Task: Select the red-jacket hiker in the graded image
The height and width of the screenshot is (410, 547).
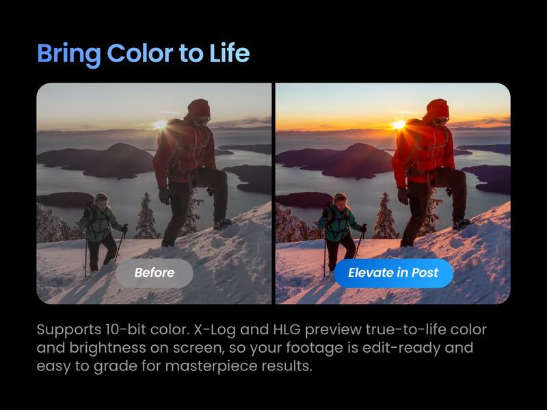Action: [429, 173]
